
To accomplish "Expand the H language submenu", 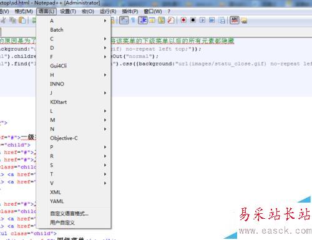I will tap(74, 75).
